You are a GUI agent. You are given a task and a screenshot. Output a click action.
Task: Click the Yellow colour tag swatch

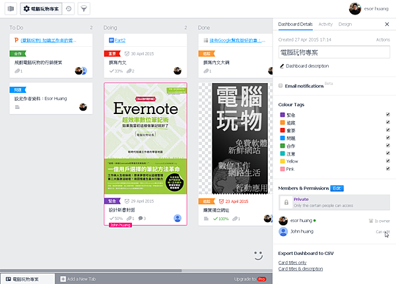(282, 161)
